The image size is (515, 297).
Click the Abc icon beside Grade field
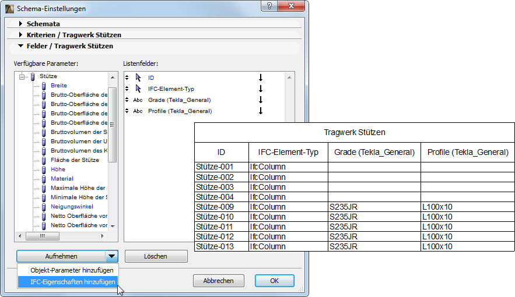pyautogui.click(x=138, y=100)
